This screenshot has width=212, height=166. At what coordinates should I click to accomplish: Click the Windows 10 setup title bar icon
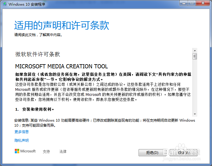point(5,4)
